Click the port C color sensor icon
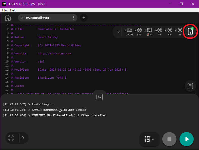Viewport: 199px width, 150px height. pyautogui.click(x=150, y=30)
